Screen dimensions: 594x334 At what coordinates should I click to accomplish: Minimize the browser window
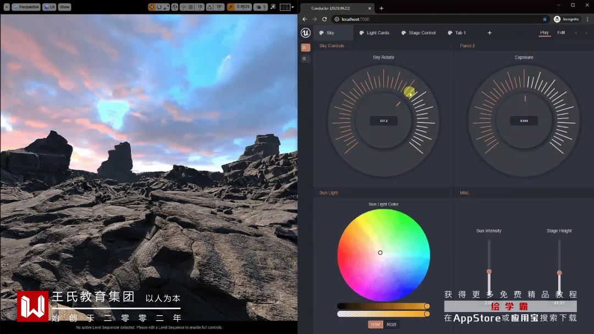[559, 5]
